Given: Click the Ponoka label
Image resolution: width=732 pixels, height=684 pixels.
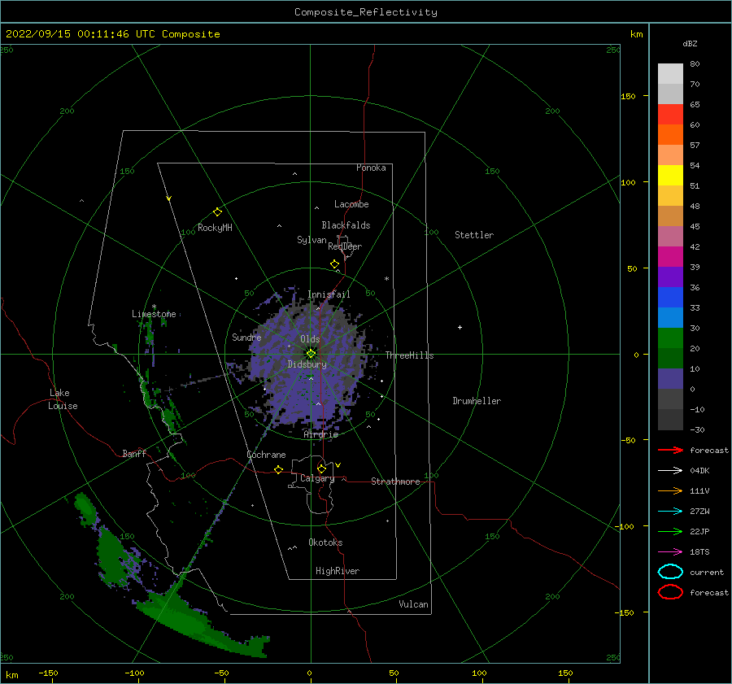Looking at the screenshot, I should tap(371, 168).
